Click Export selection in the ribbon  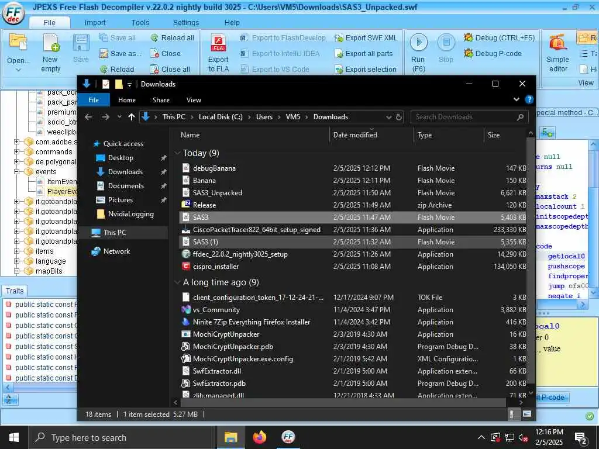[366, 69]
